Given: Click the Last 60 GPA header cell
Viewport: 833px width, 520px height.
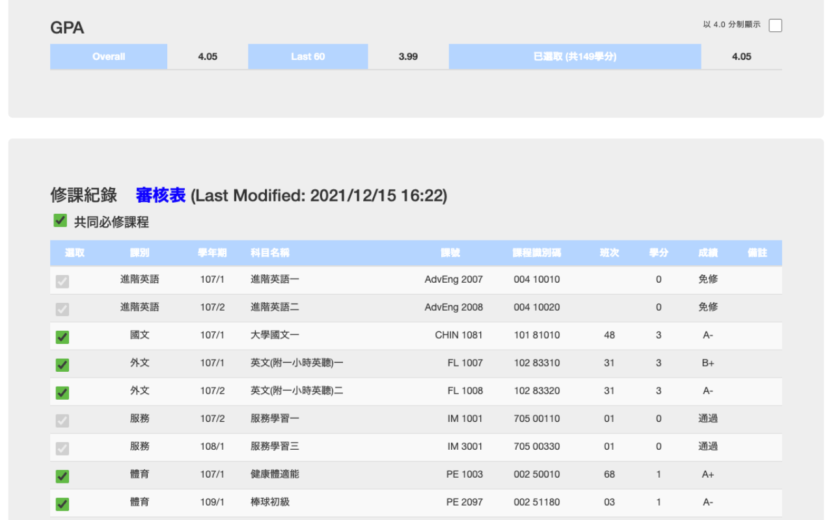Looking at the screenshot, I should 308,57.
